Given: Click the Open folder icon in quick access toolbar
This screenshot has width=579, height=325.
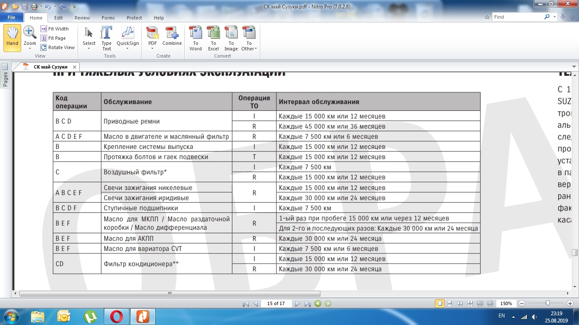Looking at the screenshot, I should point(15,6).
